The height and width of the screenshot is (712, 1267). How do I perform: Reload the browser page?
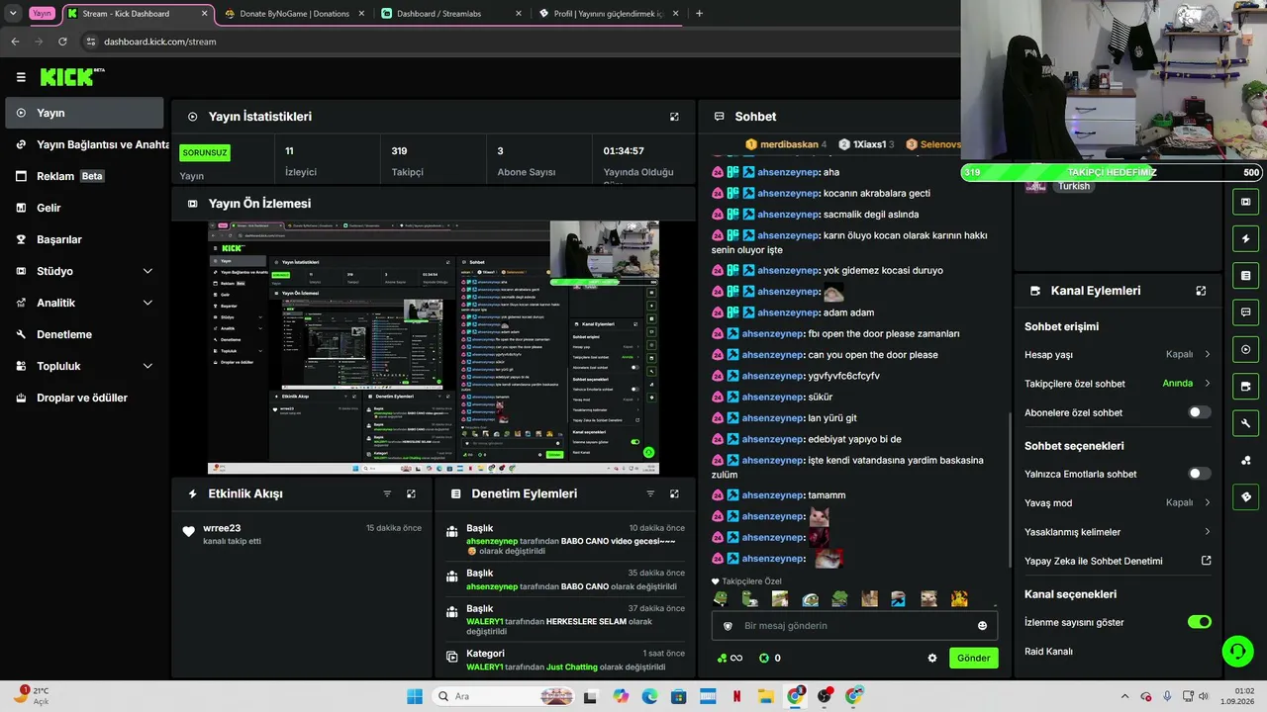pos(62,42)
